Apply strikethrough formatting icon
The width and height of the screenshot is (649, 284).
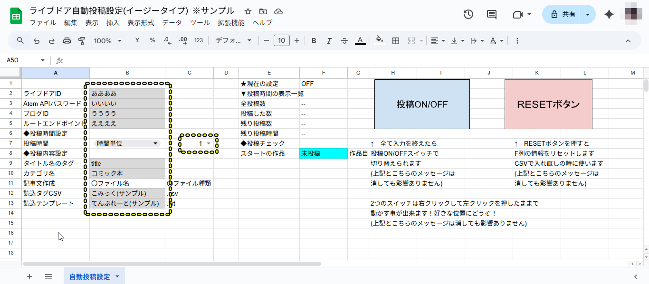coord(344,41)
